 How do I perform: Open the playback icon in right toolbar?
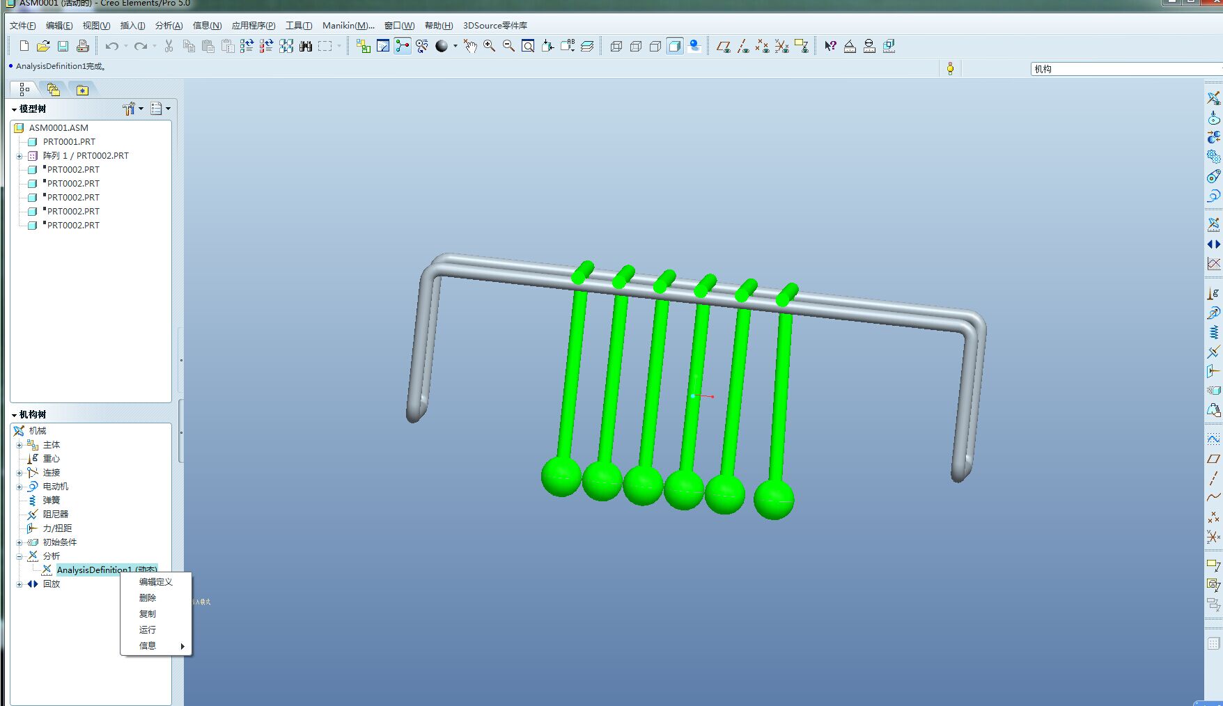click(1213, 244)
